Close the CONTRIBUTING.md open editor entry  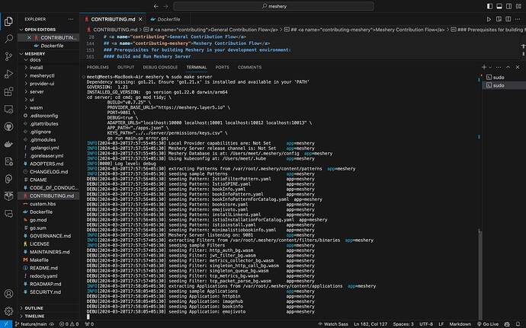[29, 37]
